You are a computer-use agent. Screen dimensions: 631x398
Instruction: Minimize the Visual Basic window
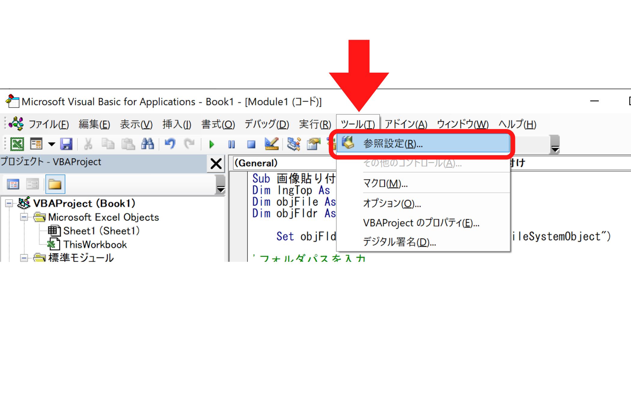(x=594, y=101)
